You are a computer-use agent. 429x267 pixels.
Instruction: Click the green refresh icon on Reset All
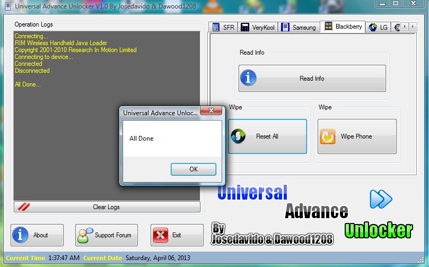(x=238, y=136)
